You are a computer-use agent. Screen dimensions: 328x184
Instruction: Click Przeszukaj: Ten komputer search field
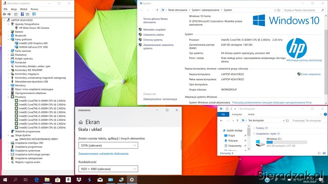309,120
